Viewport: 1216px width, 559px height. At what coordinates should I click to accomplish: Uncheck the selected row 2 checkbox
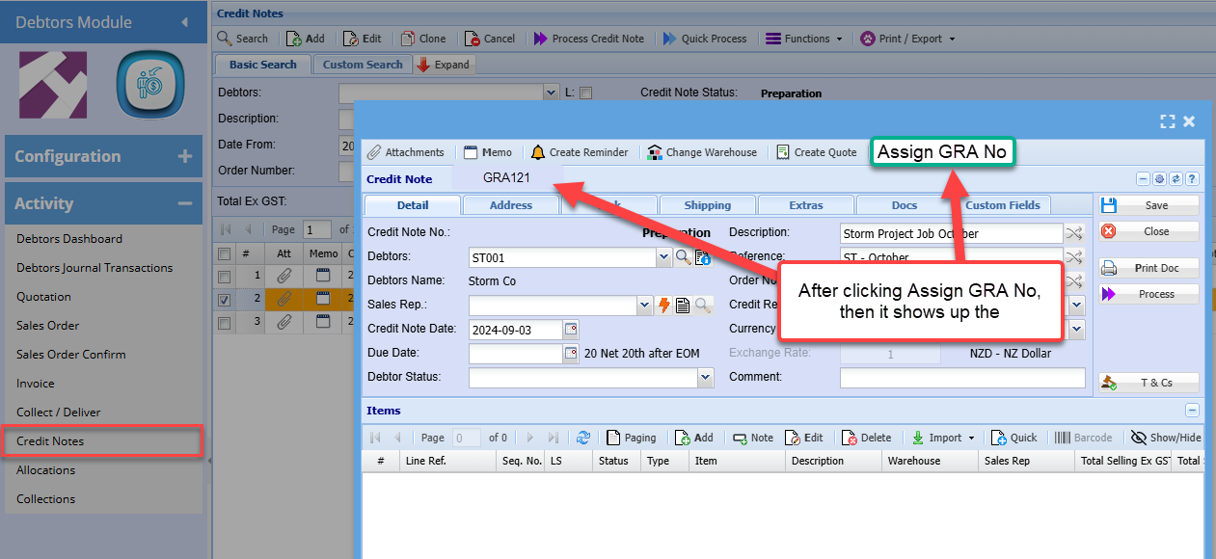(x=225, y=300)
